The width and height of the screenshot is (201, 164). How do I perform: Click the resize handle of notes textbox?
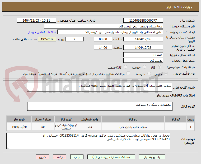8,148
